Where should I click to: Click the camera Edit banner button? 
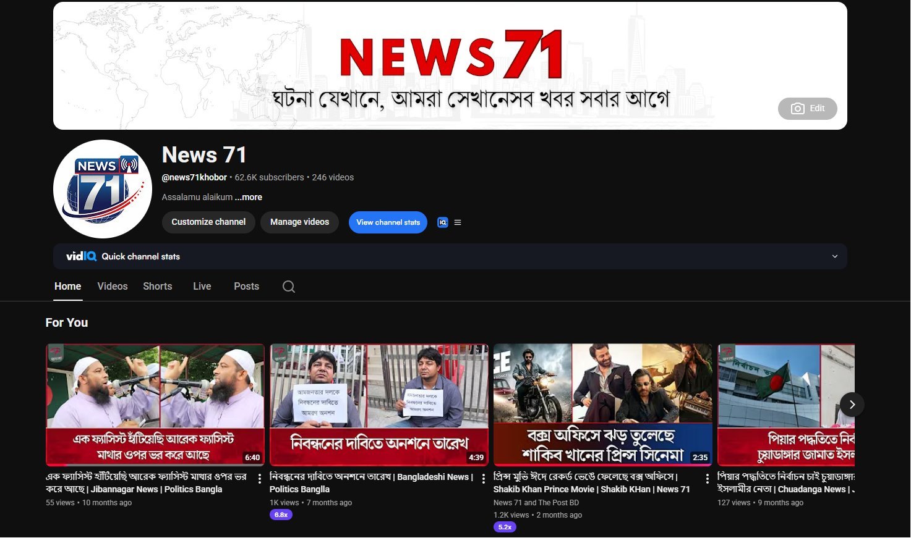click(x=807, y=109)
